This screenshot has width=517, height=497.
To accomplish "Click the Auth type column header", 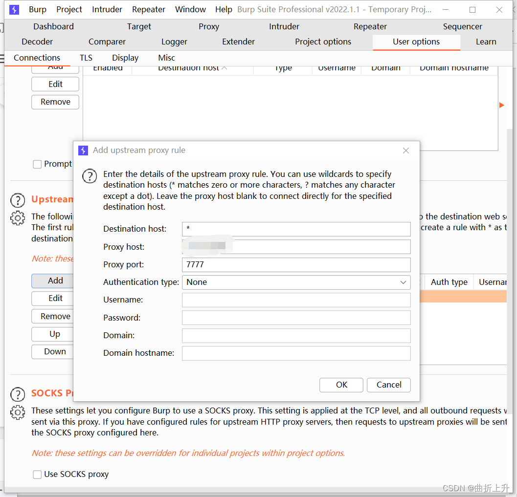I will tap(449, 282).
